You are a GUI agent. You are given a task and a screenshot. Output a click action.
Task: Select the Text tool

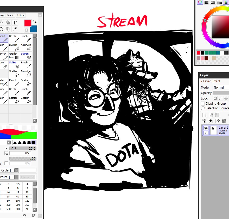coord(15,23)
